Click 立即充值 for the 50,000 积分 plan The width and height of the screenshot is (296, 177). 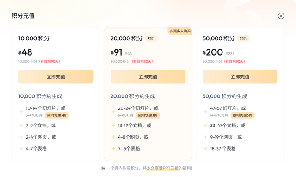click(240, 77)
